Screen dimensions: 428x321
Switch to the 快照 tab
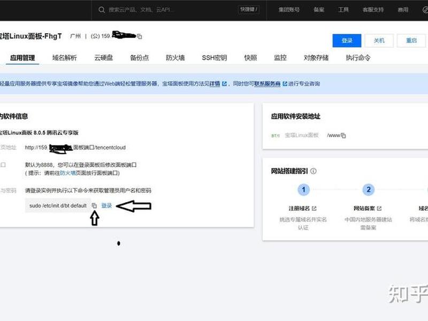point(250,58)
